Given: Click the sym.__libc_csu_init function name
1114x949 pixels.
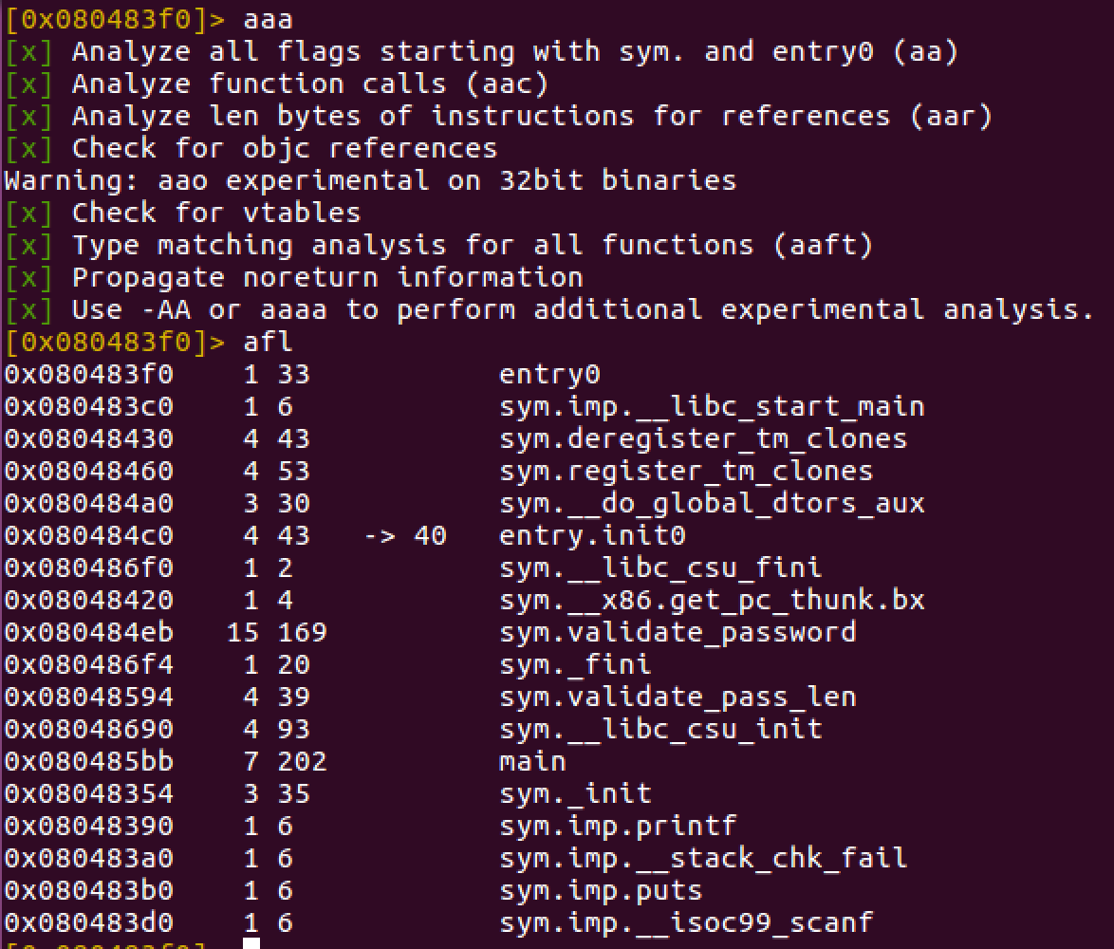Looking at the screenshot, I should [x=660, y=729].
